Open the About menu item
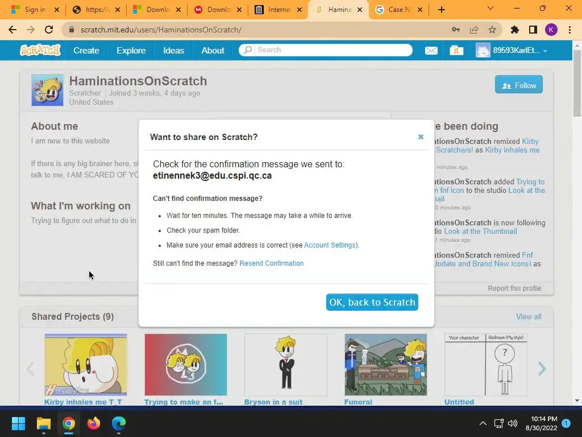582x437 pixels. (x=213, y=51)
